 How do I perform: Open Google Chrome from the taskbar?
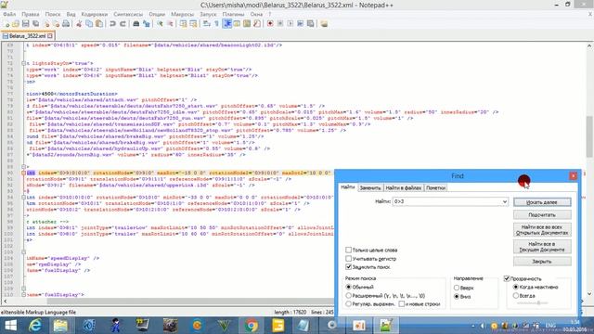[251, 326]
